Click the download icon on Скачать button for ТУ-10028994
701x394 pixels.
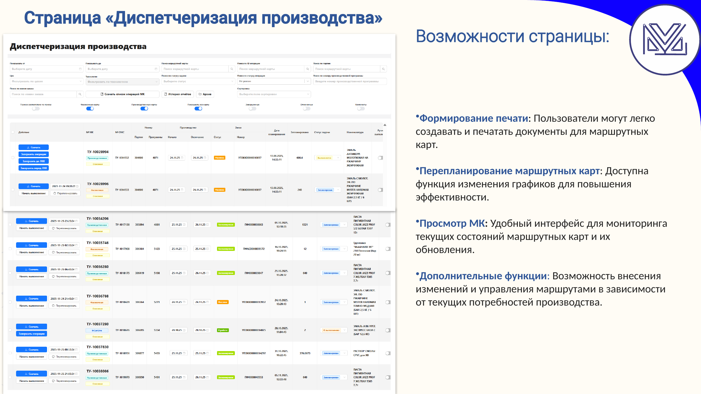click(x=28, y=147)
